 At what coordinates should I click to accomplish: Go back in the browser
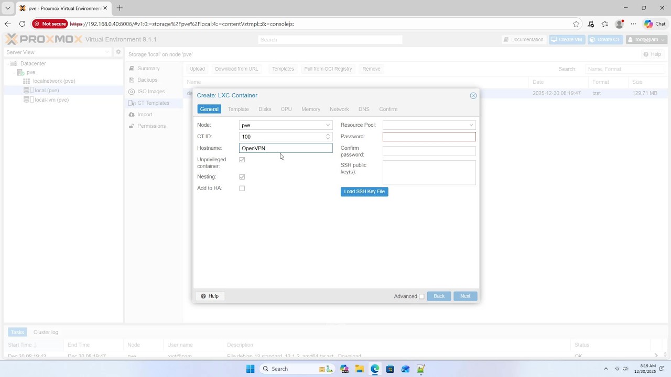pyautogui.click(x=7, y=24)
